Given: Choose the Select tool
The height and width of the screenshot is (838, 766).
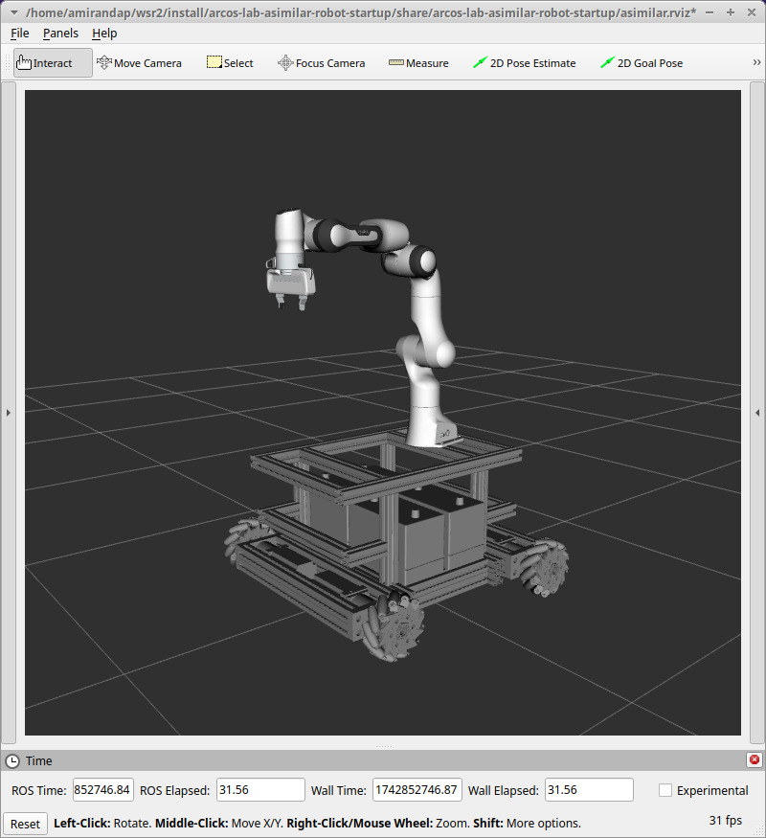Looking at the screenshot, I should 230,63.
